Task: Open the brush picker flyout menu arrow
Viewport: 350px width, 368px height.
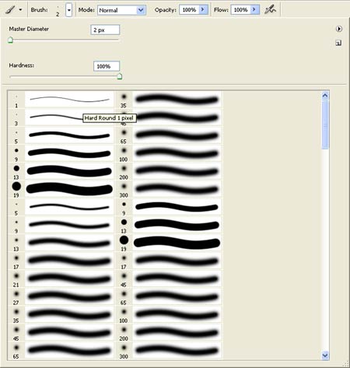Action: pyautogui.click(x=339, y=29)
